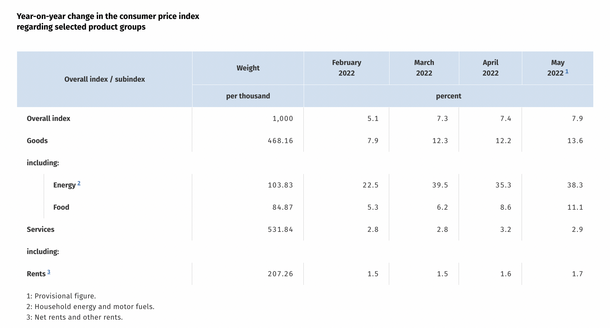Click the Weight column header
The image size is (610, 328).
tap(248, 68)
